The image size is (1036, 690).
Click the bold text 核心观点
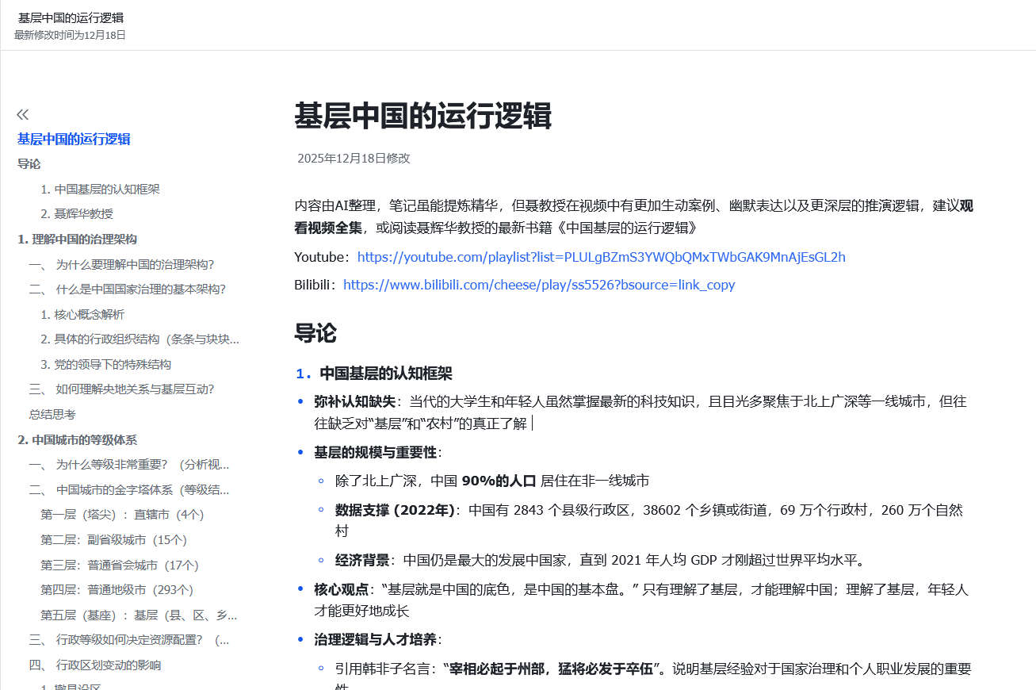coord(341,589)
